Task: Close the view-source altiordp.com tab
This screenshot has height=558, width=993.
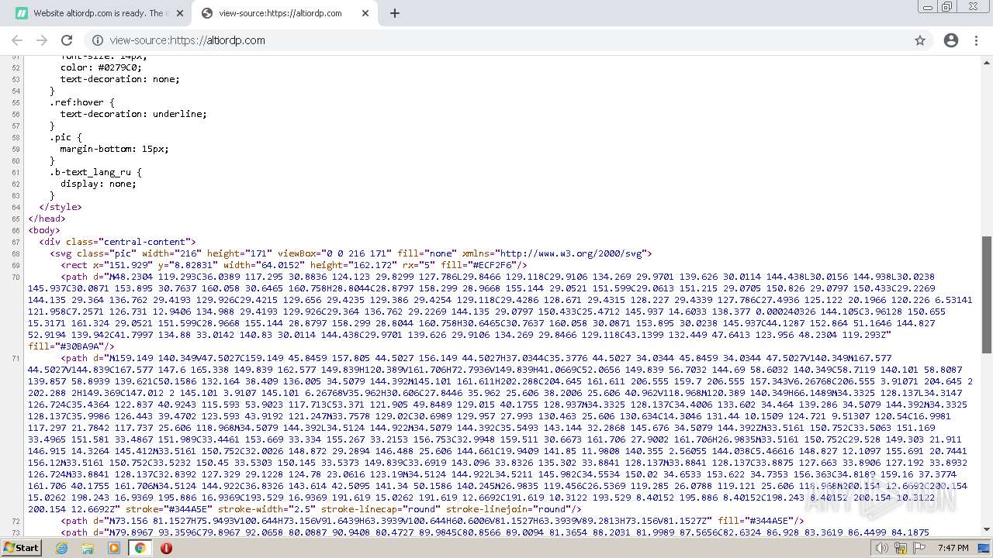Action: 365,13
